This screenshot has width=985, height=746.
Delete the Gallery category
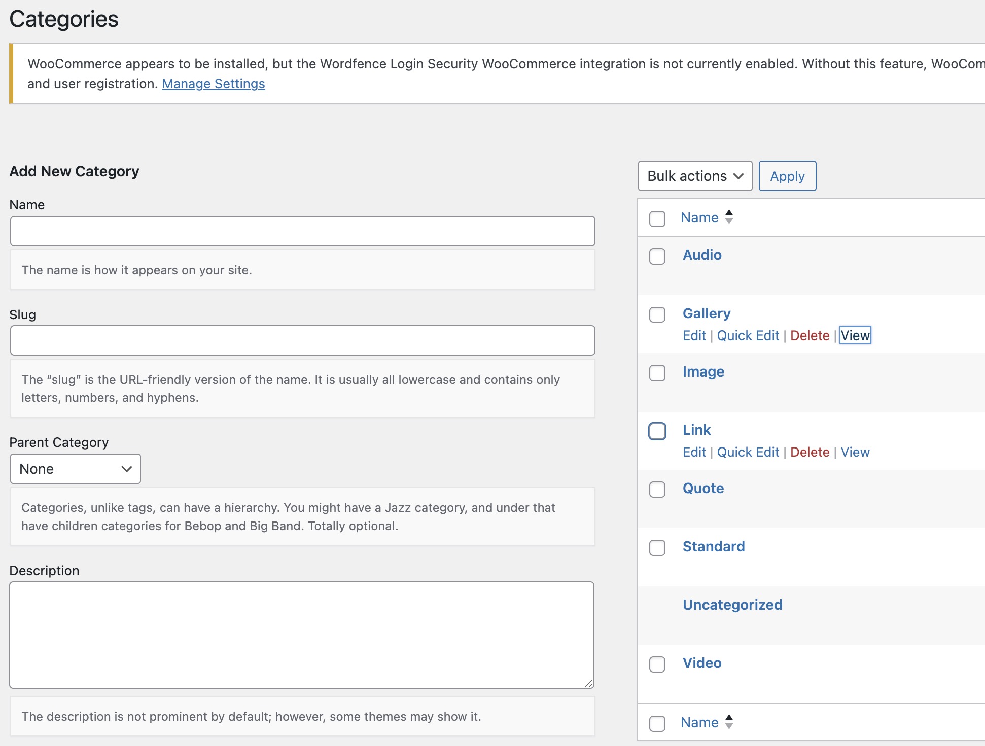click(x=810, y=335)
